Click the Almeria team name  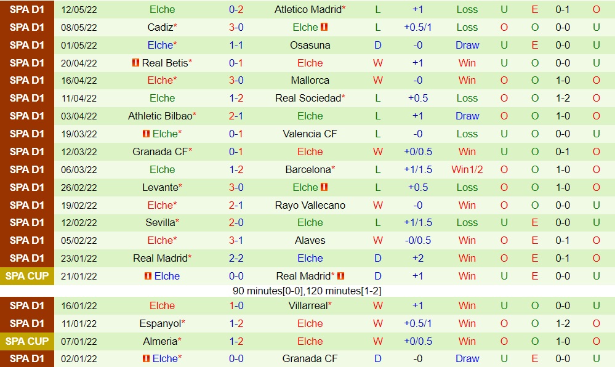point(160,341)
